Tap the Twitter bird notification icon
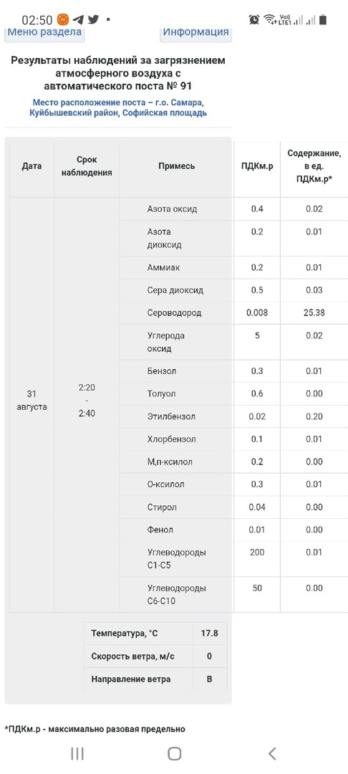Viewport: 348px width, 774px height. 93,20
